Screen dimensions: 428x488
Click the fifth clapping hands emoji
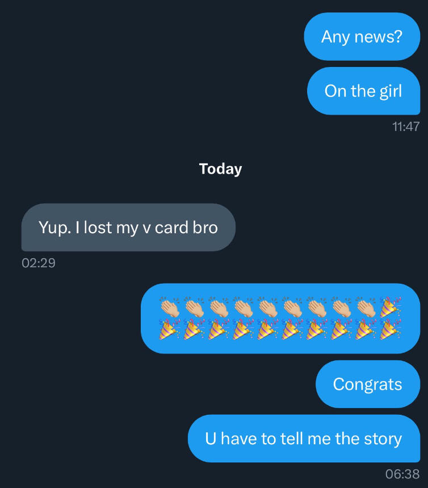point(268,307)
